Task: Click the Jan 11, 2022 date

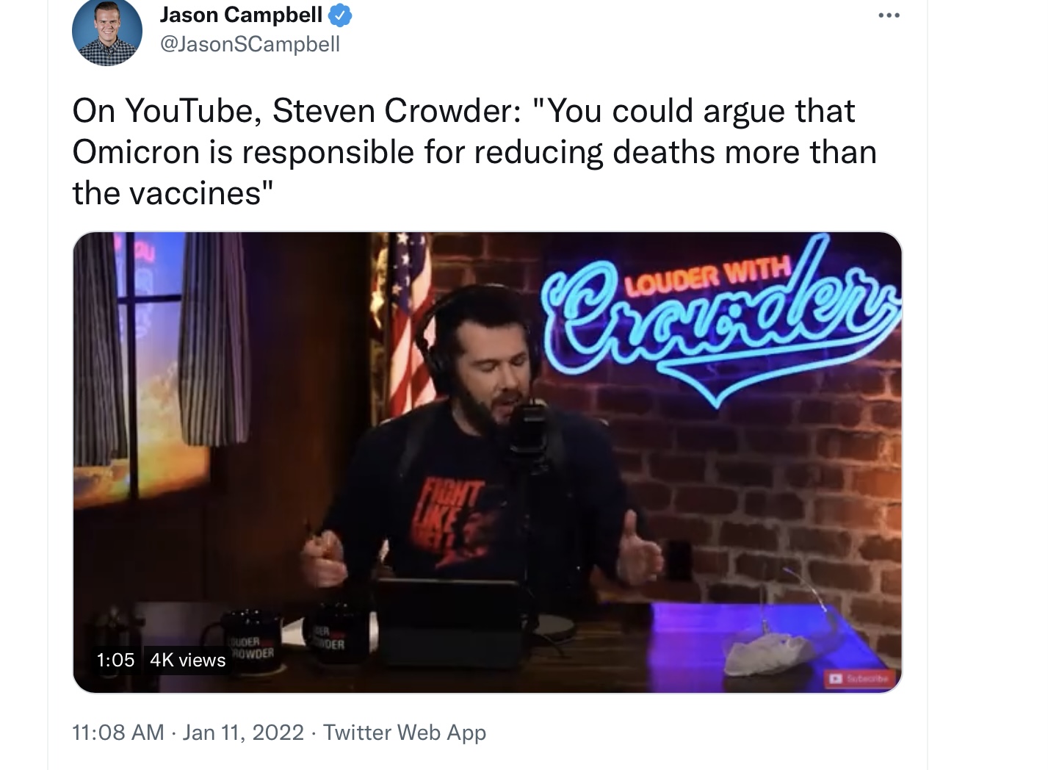Action: coord(243,733)
